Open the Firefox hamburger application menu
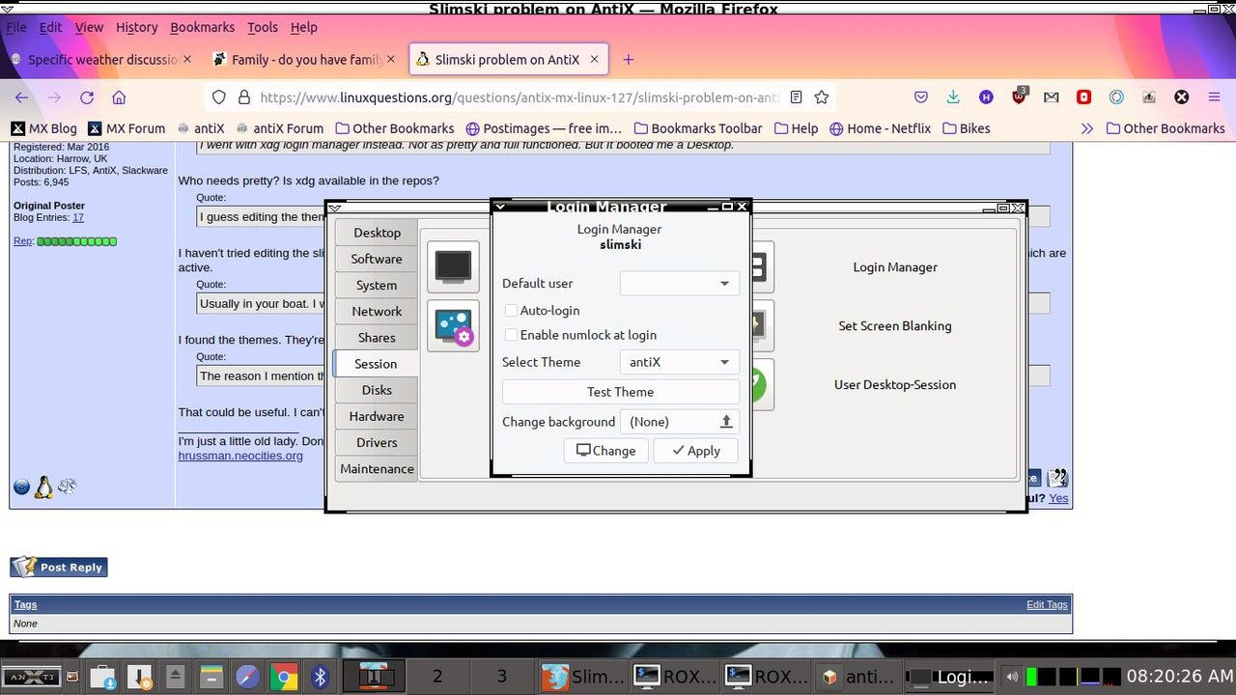 [1214, 97]
